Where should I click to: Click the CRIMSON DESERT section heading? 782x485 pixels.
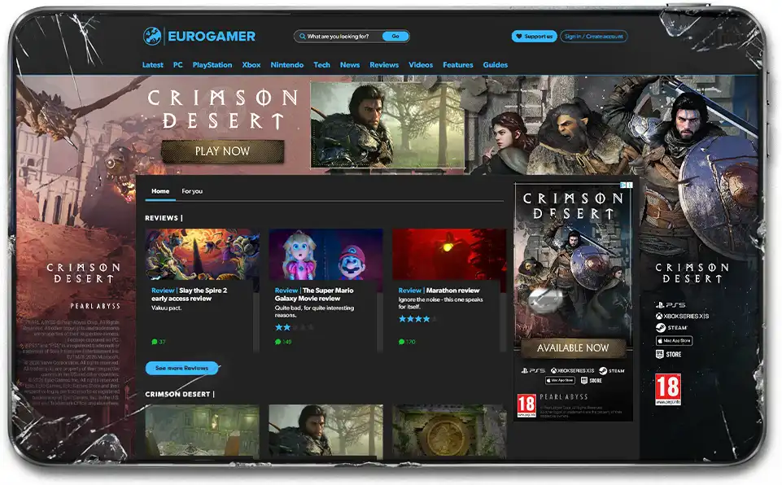(177, 394)
